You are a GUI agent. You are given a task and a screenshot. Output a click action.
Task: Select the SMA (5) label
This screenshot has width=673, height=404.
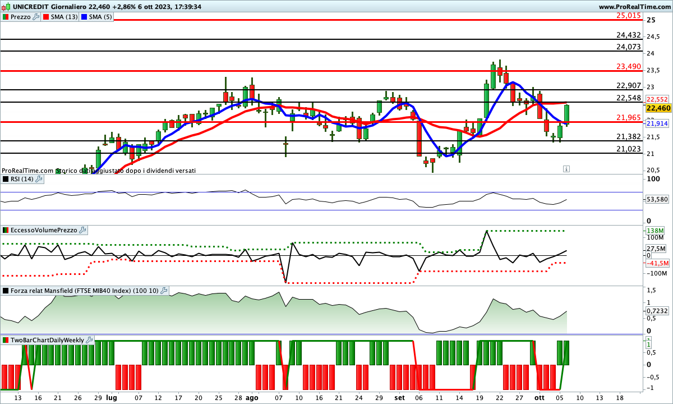point(100,17)
